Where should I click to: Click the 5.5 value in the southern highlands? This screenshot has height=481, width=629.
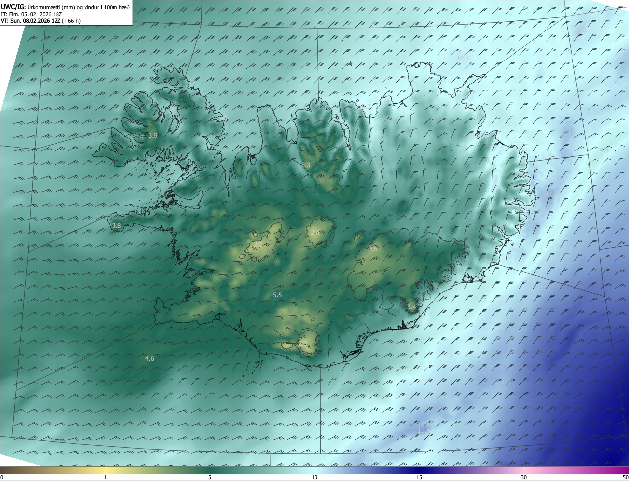coord(277,295)
